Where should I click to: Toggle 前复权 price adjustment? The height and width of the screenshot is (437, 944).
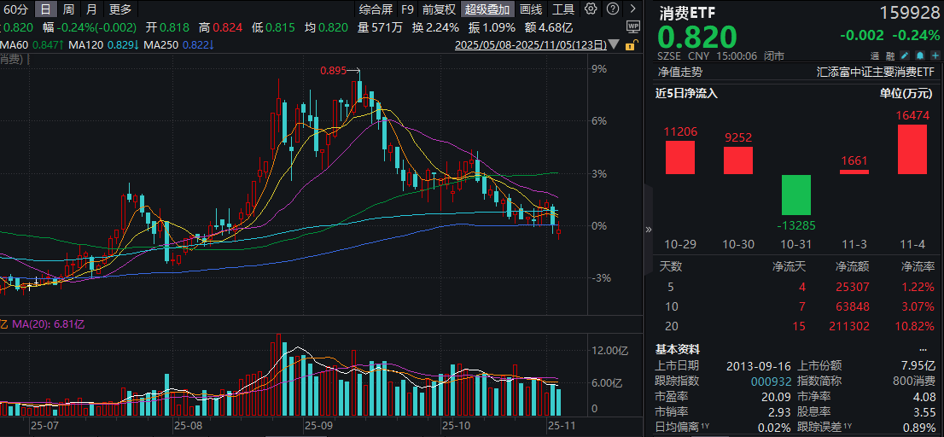pos(439,9)
